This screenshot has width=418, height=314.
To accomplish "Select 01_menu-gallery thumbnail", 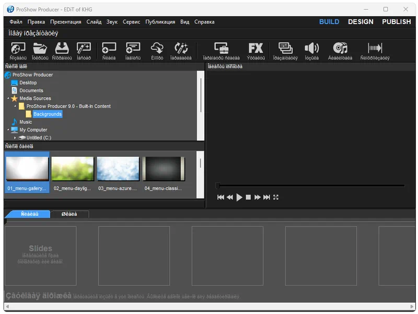I will point(27,172).
